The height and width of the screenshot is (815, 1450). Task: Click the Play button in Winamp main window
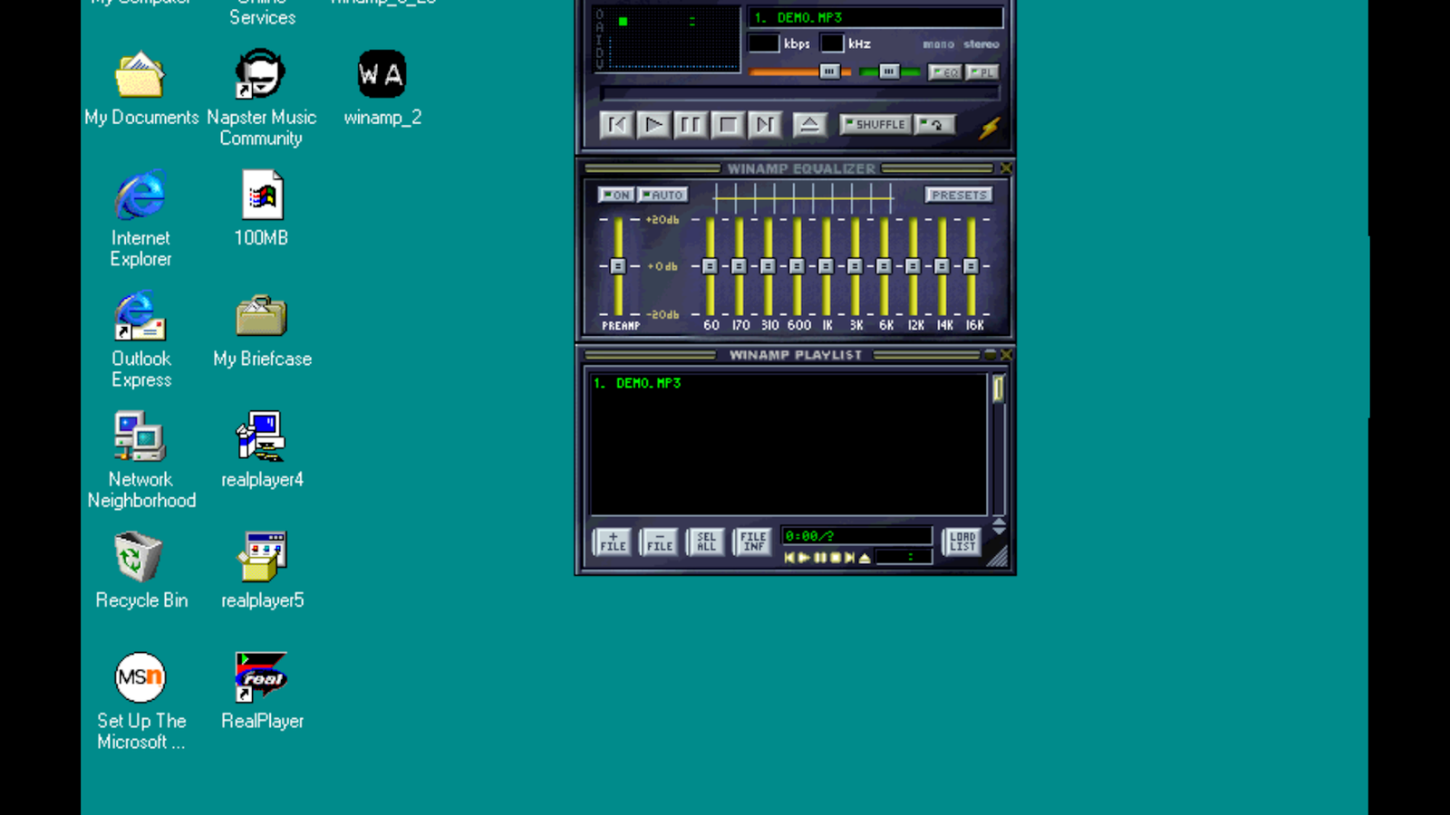click(x=653, y=125)
